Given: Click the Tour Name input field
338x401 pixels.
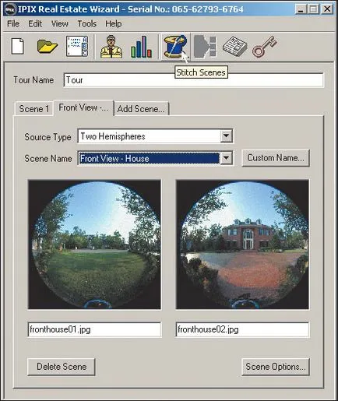Looking at the screenshot, I should tap(193, 80).
